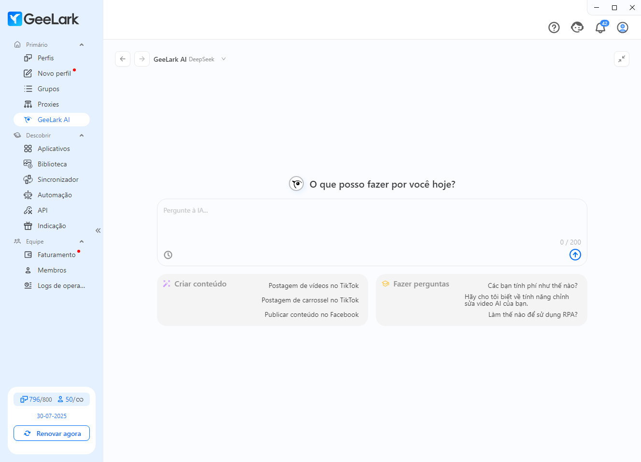This screenshot has height=462, width=641.
Task: Collapse the Equipe section chevron
Action: pos(82,242)
